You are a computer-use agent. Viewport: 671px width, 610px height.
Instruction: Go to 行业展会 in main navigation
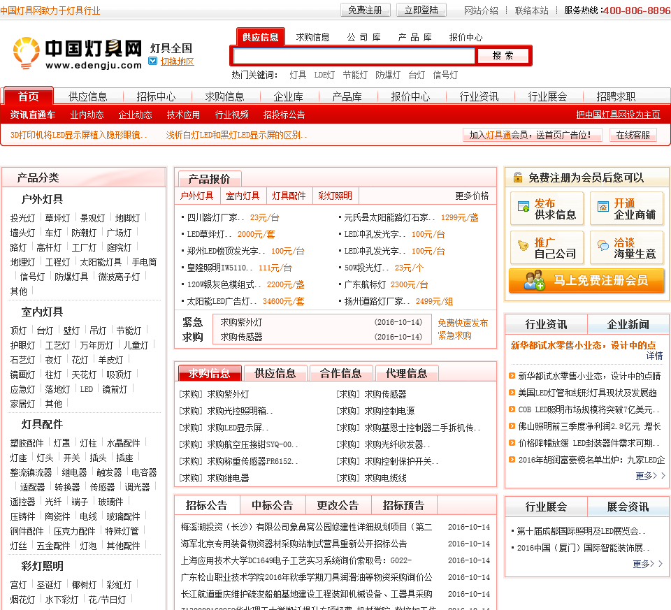pyautogui.click(x=547, y=96)
